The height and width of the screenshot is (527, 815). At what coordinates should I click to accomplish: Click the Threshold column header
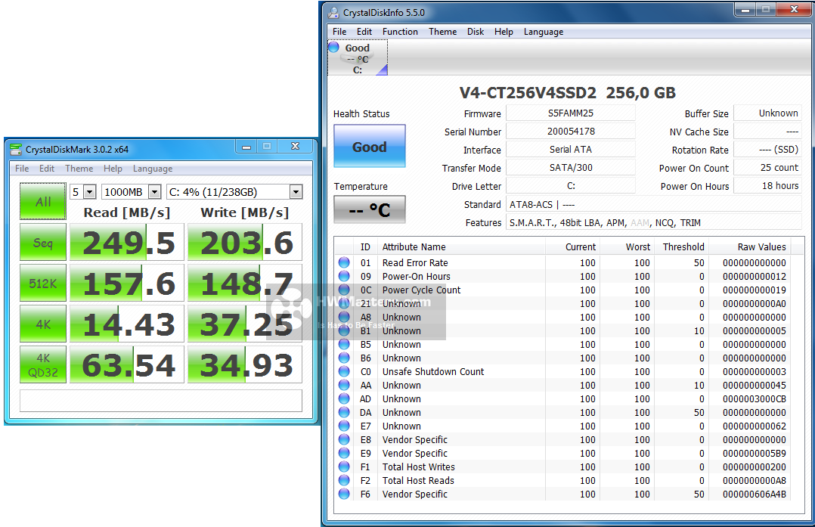681,247
